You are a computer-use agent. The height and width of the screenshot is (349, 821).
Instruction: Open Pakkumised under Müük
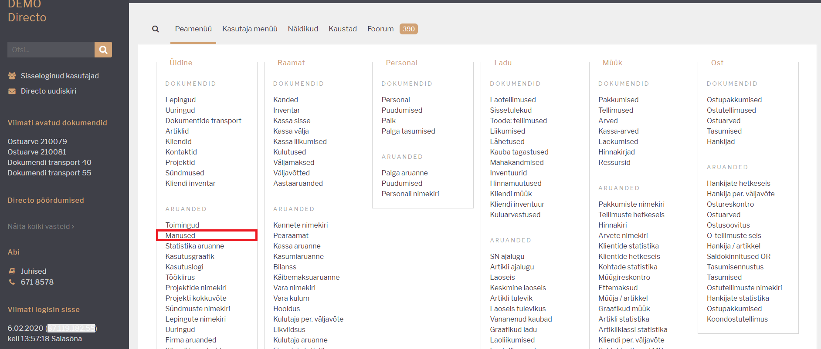click(618, 100)
